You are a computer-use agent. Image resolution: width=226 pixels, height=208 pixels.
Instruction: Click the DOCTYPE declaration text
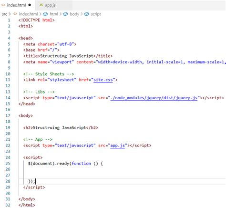pos(37,20)
